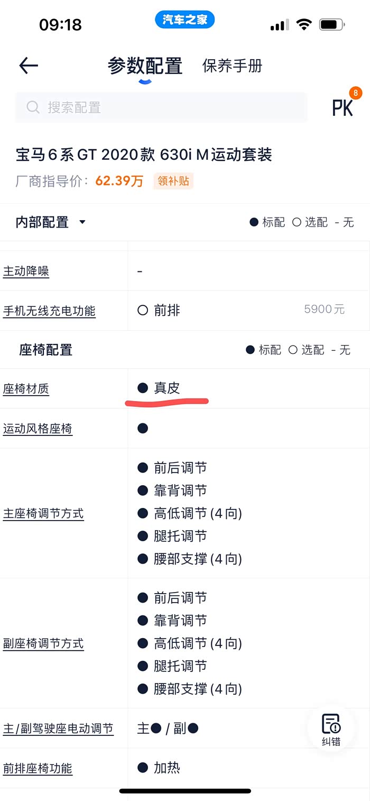Tap the 领补贴 subsidy button
370x801 pixels.
[173, 181]
